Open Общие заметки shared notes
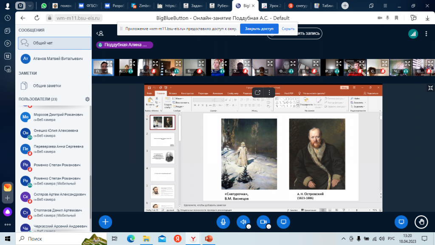The image size is (435, 245). pos(55,86)
